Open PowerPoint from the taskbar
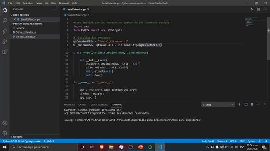 [140, 147]
